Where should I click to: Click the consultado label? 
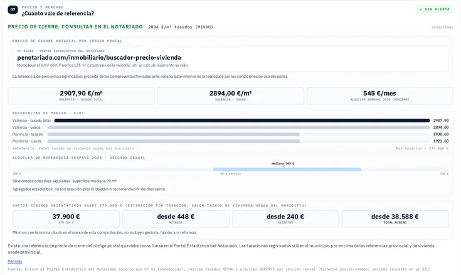(442, 27)
